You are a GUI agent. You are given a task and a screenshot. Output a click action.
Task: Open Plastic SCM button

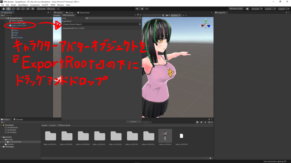pyautogui.click(x=236, y=9)
